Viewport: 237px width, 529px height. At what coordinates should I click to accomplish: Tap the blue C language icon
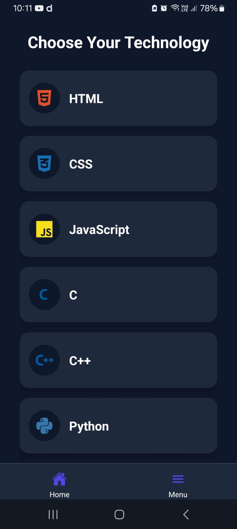(44, 295)
